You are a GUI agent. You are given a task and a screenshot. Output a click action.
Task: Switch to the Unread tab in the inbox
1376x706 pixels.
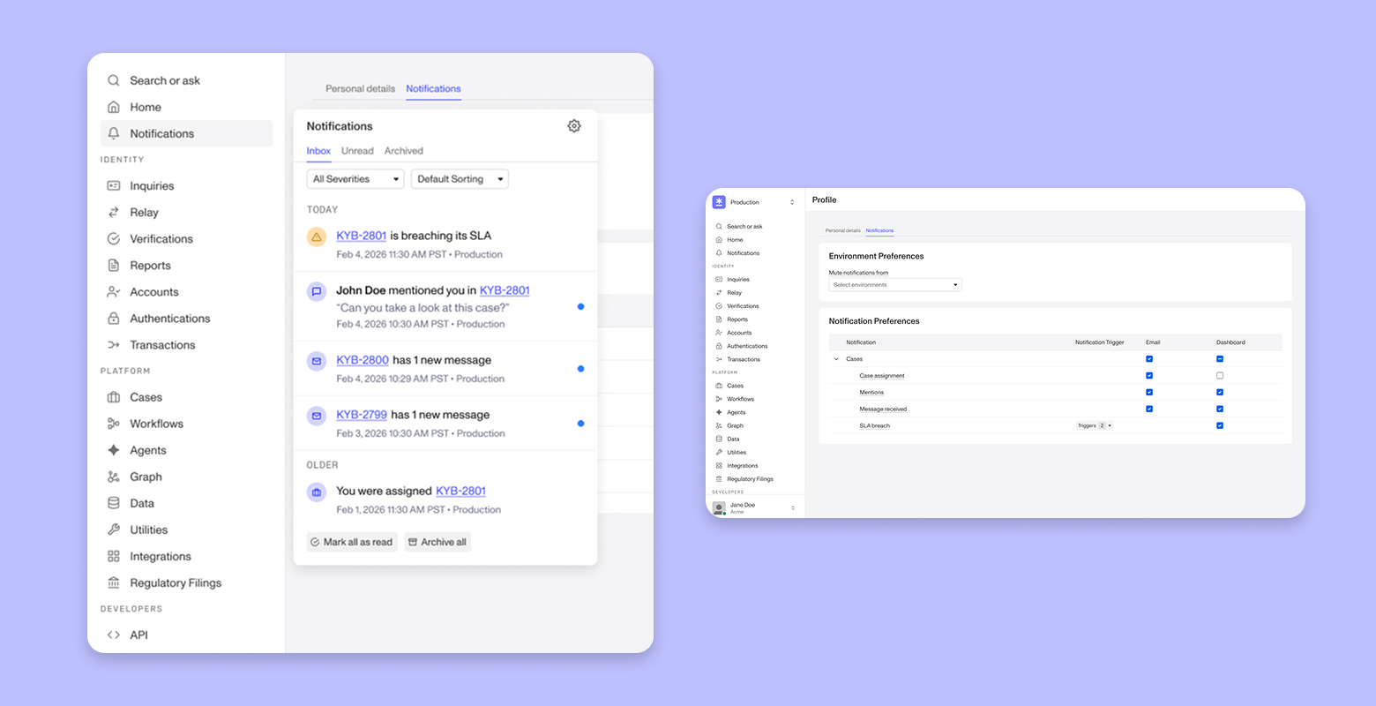coord(357,151)
